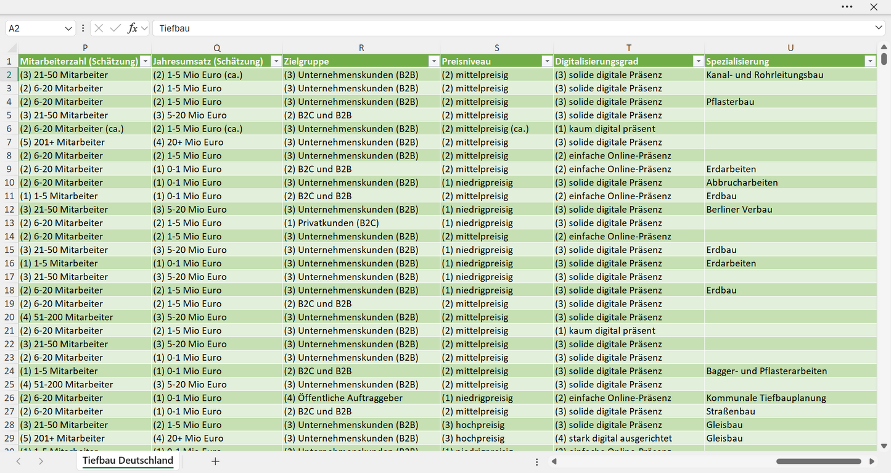Select (4) 51-200 Mitarbeiter in row 20
This screenshot has width=891, height=473.
tap(85, 317)
